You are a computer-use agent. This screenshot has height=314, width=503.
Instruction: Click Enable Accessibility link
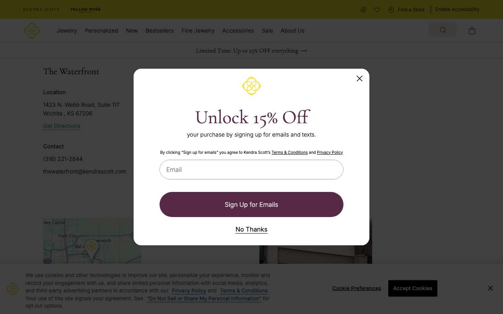click(457, 9)
